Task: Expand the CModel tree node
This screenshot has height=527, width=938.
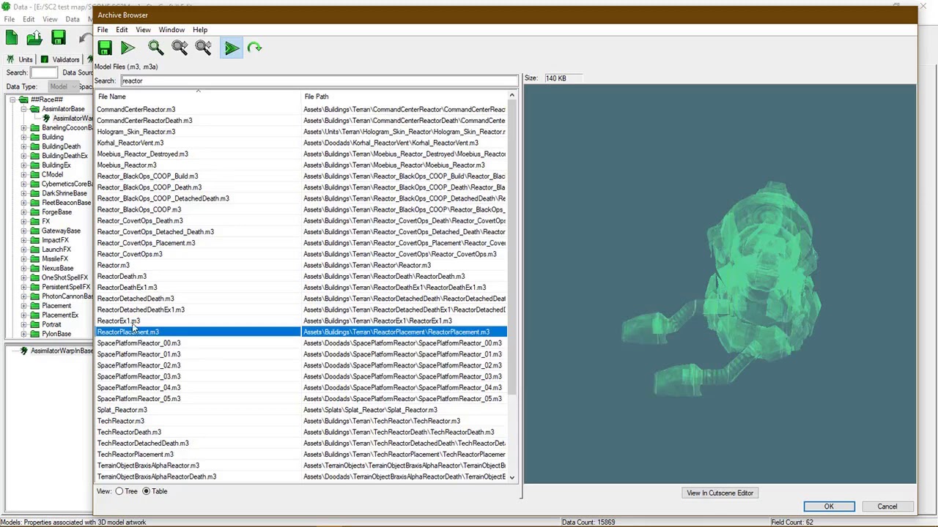Action: pyautogui.click(x=23, y=174)
